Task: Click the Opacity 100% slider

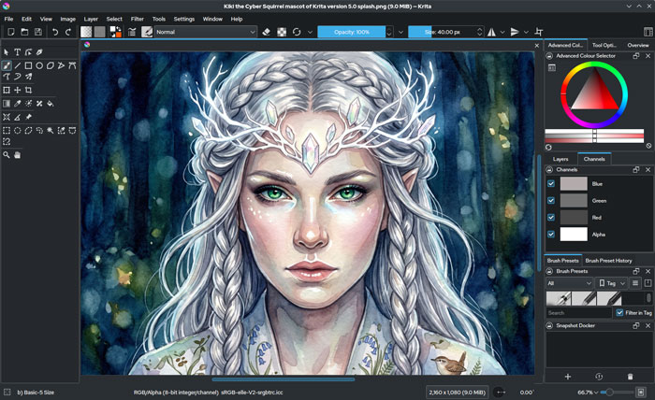Action: click(x=351, y=32)
